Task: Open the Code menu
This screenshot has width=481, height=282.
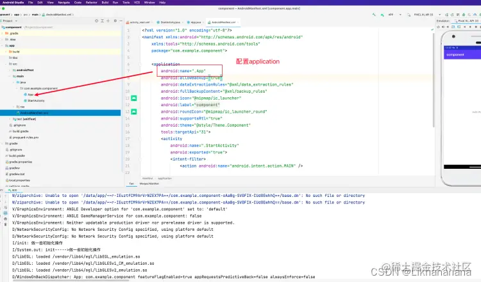Action: click(78, 3)
